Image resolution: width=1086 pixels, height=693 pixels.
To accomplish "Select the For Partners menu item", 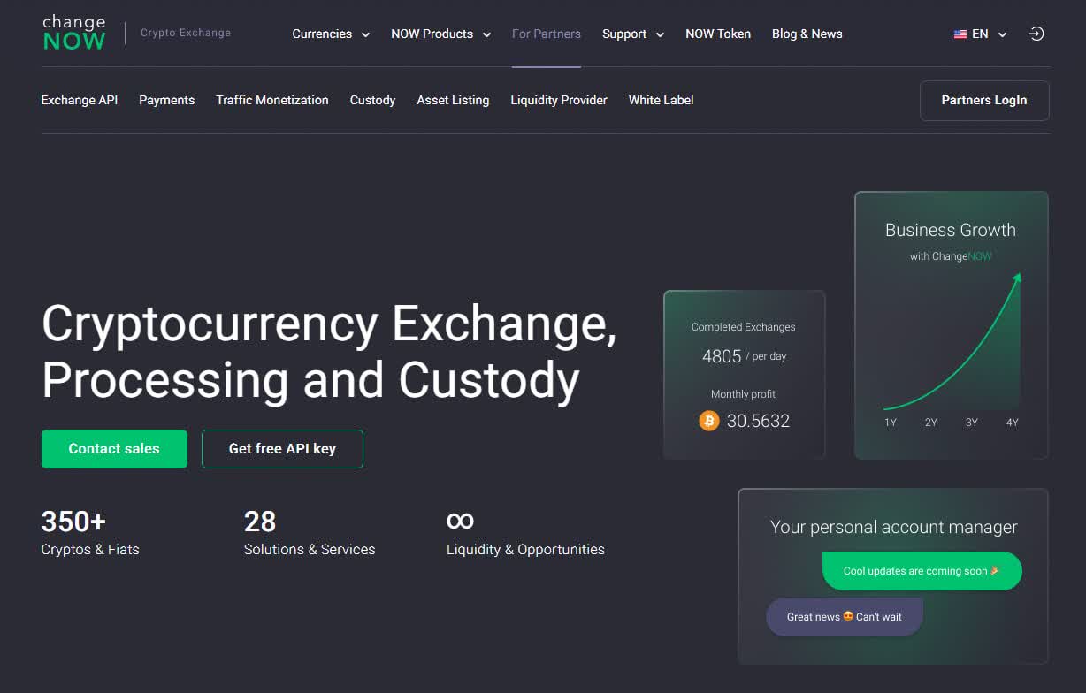I will point(546,34).
